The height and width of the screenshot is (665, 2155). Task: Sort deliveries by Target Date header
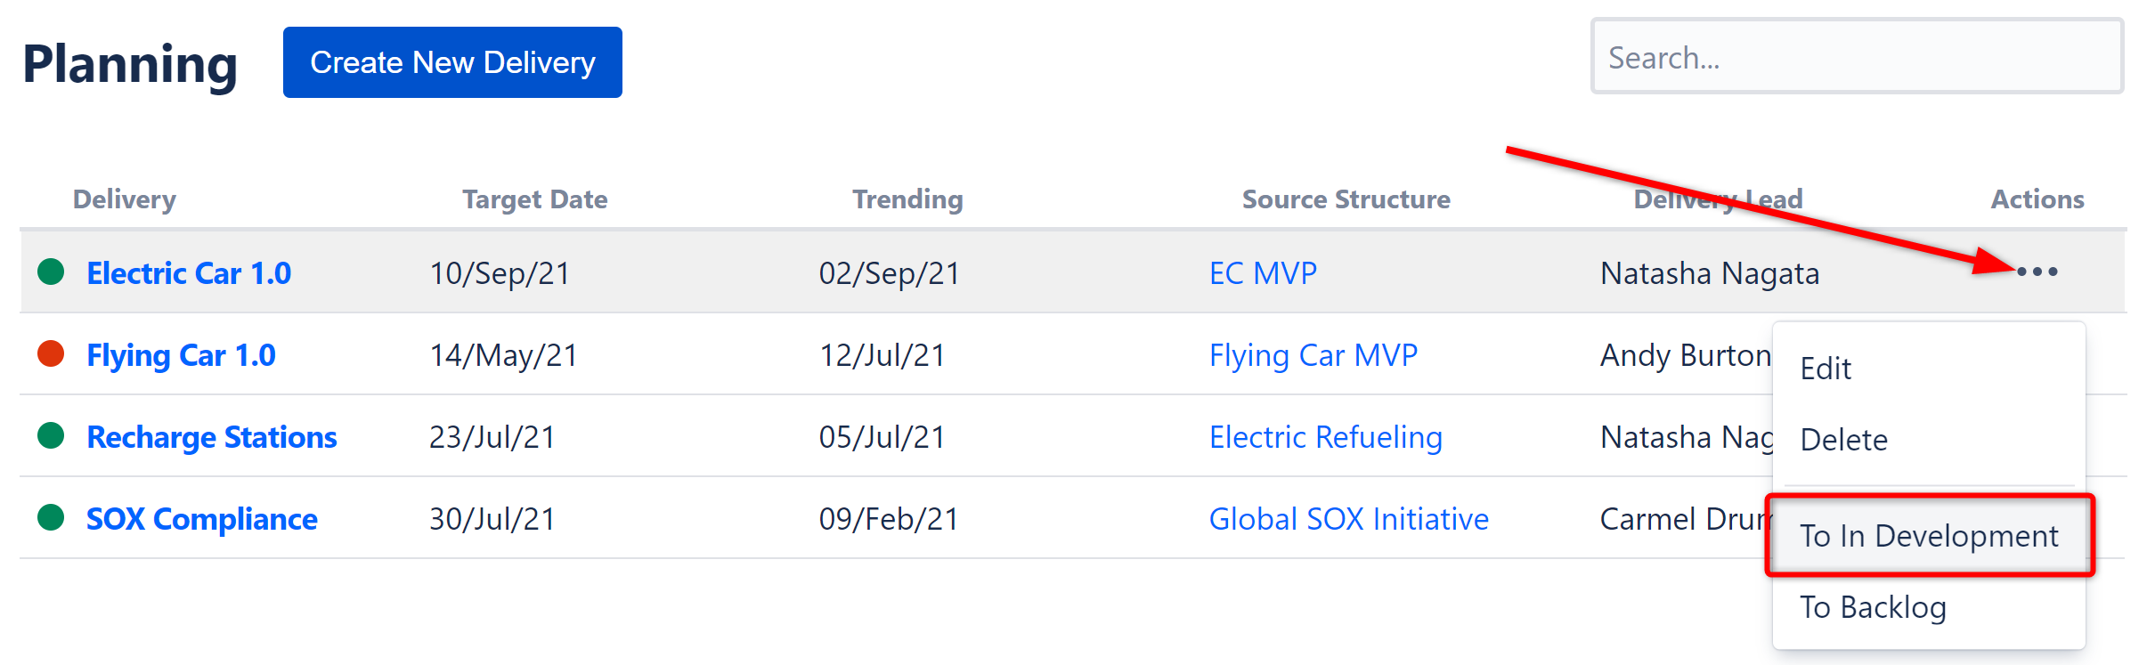click(x=534, y=199)
